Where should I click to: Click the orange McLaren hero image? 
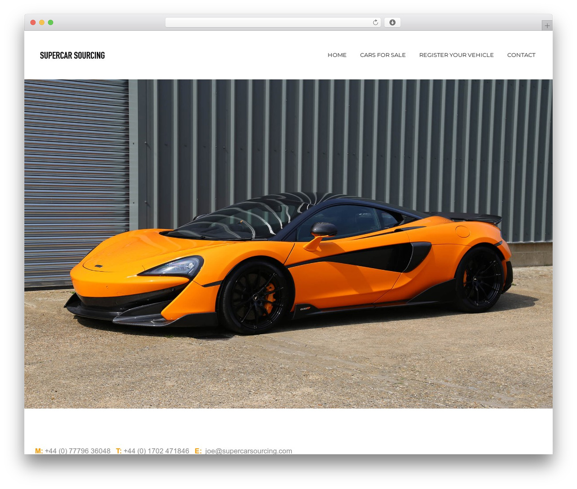click(288, 244)
